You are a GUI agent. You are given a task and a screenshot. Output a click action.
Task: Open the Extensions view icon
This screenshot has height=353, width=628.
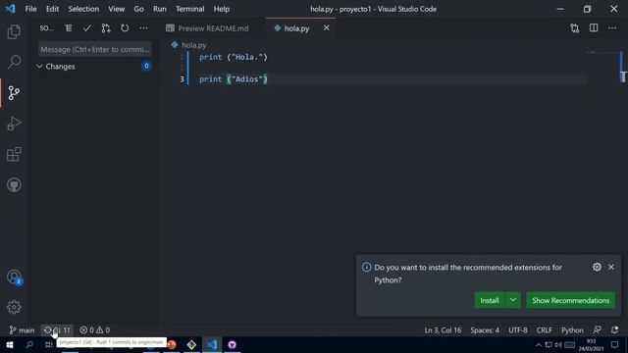click(x=14, y=154)
